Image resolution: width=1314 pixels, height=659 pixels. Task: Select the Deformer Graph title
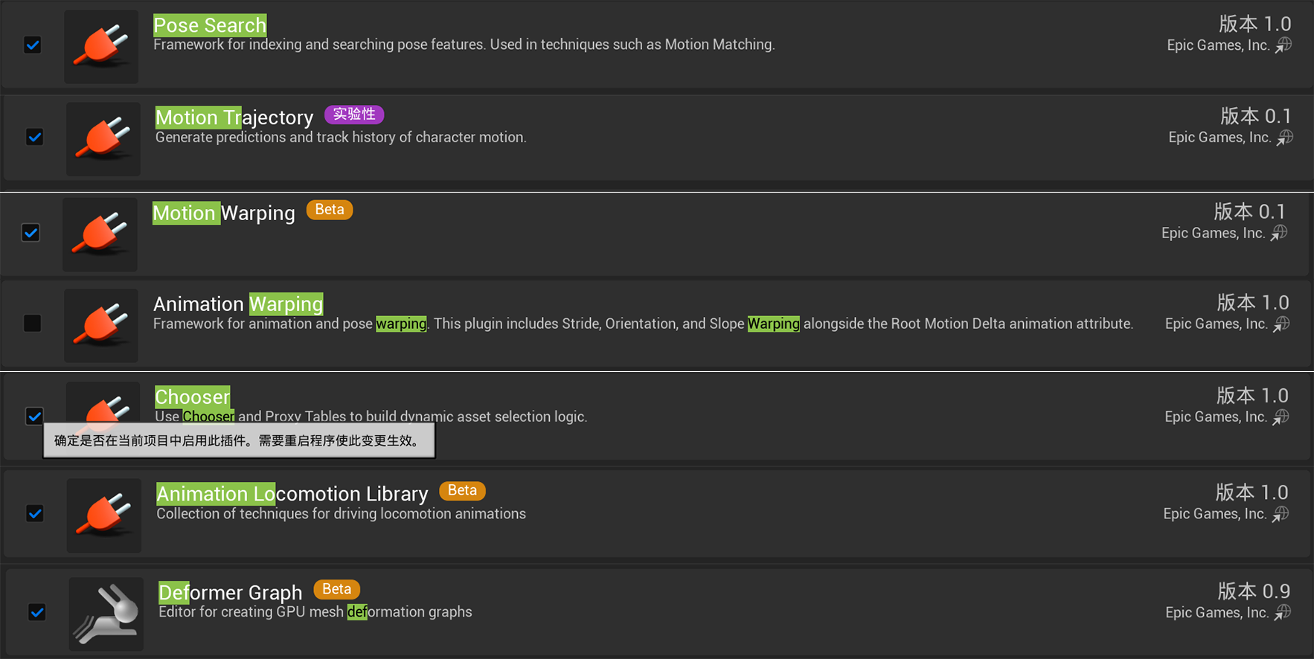(x=231, y=593)
